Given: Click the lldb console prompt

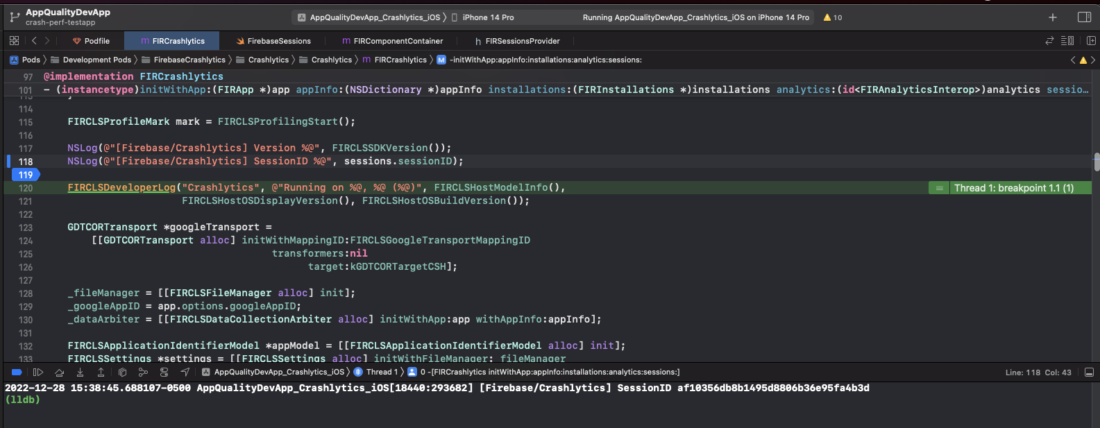Looking at the screenshot, I should 22,400.
